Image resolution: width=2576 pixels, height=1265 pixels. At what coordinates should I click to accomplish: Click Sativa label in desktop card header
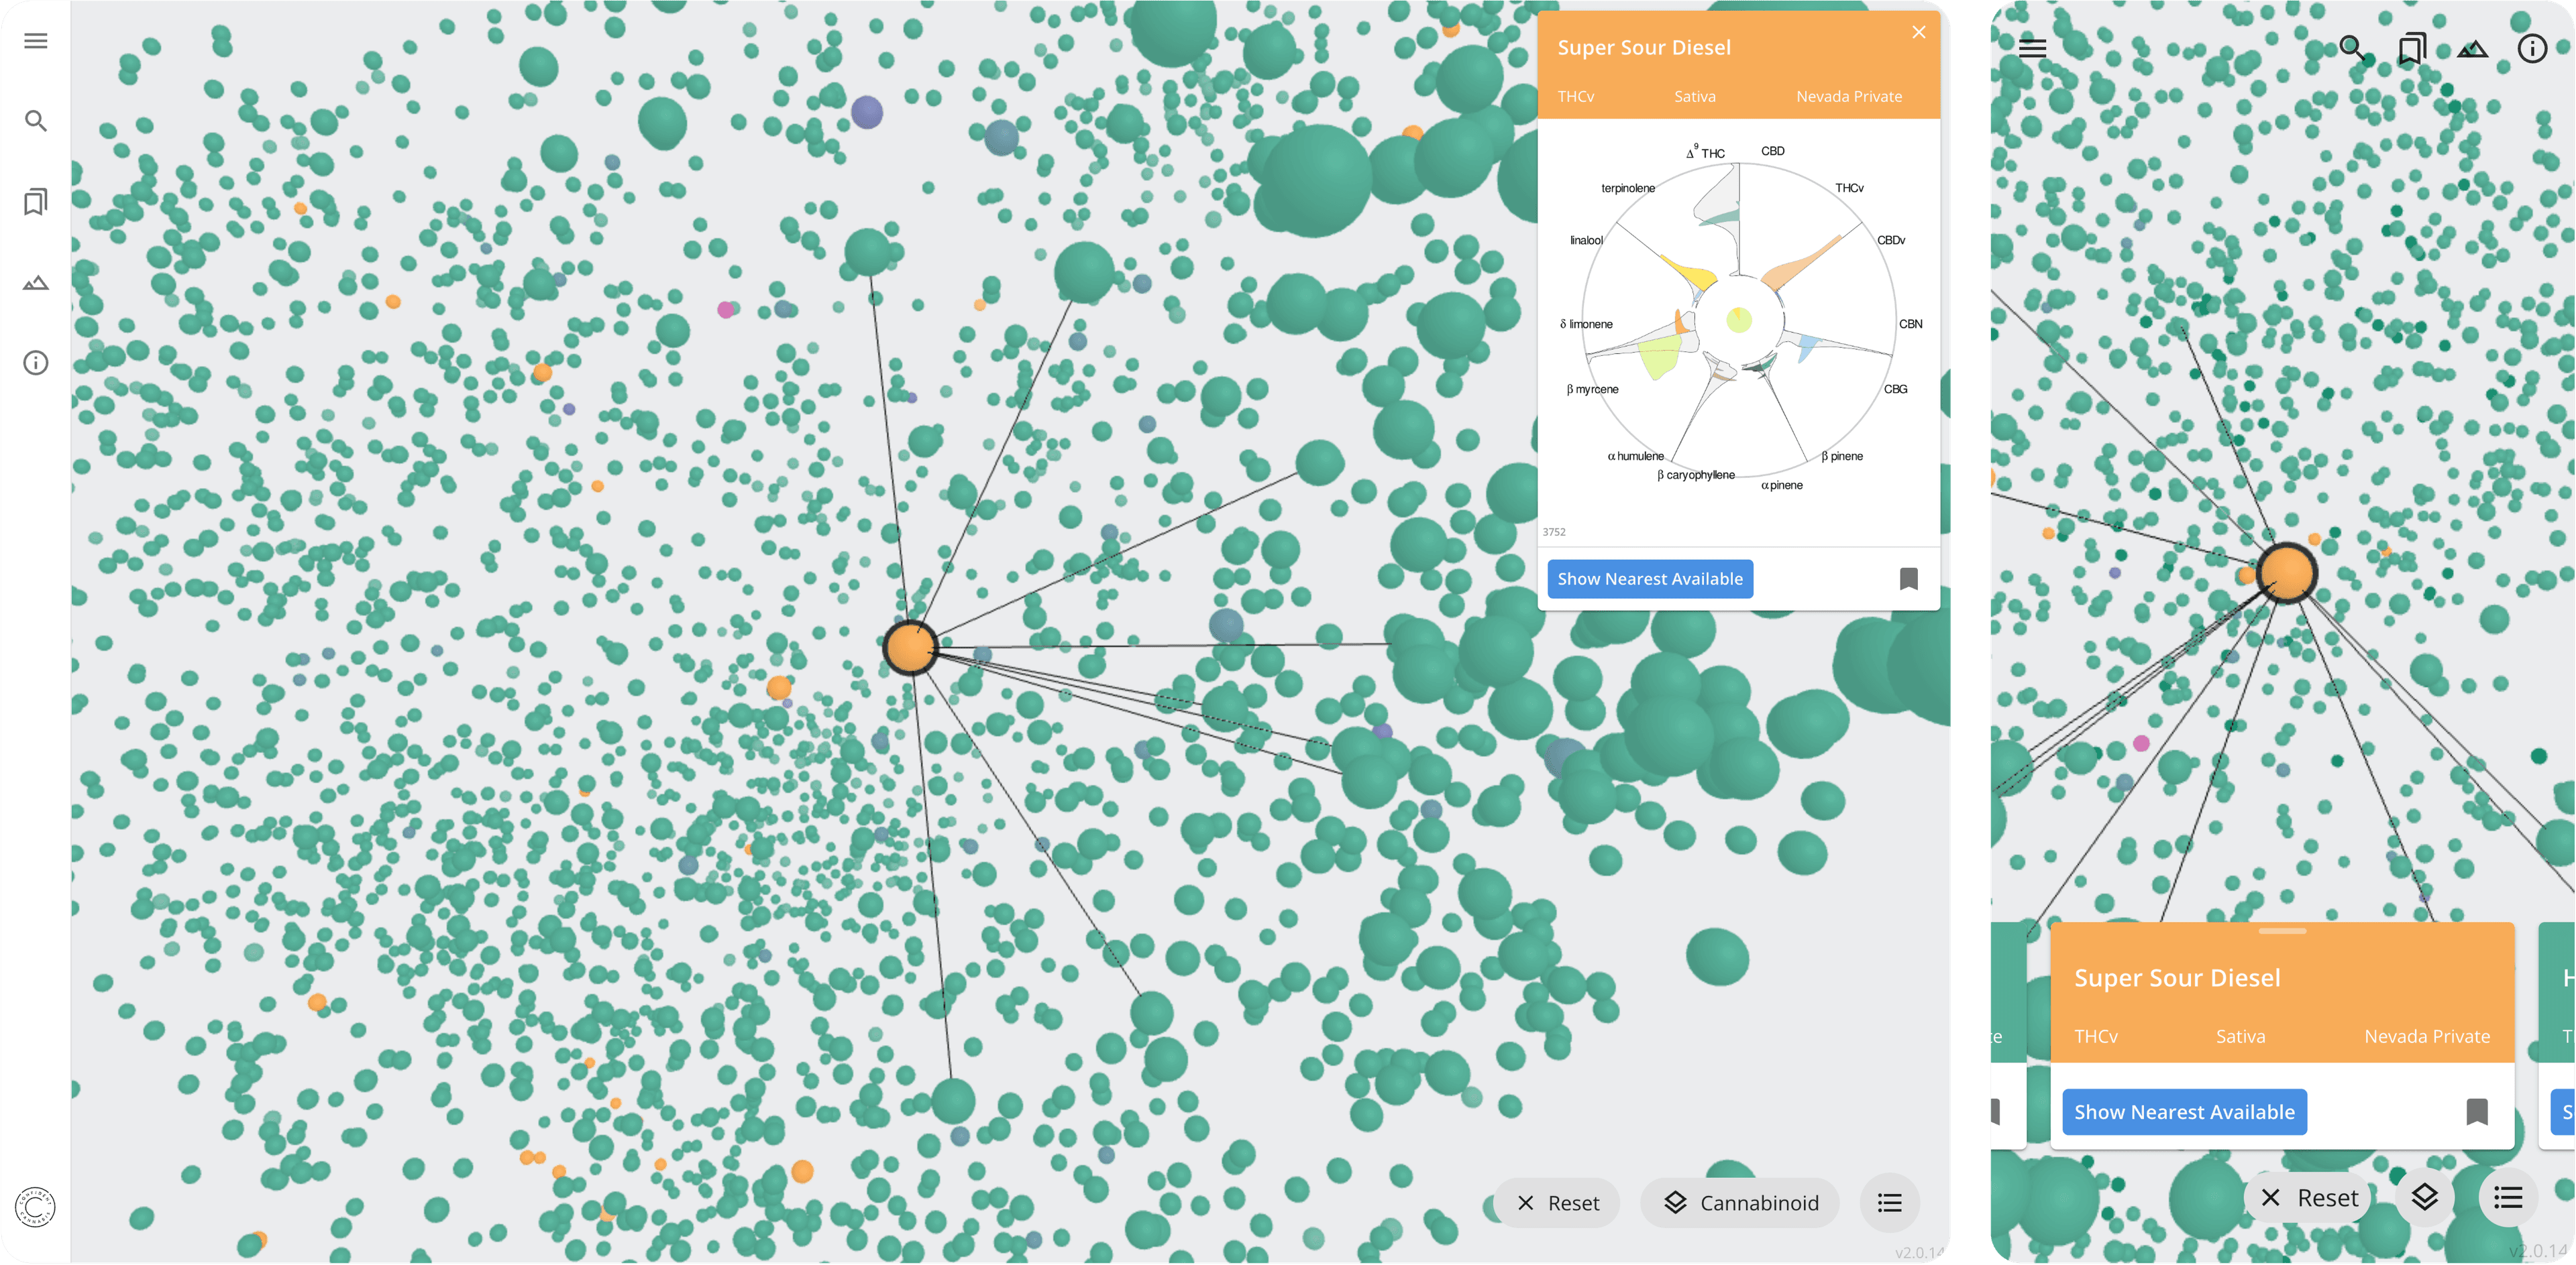pos(1694,97)
